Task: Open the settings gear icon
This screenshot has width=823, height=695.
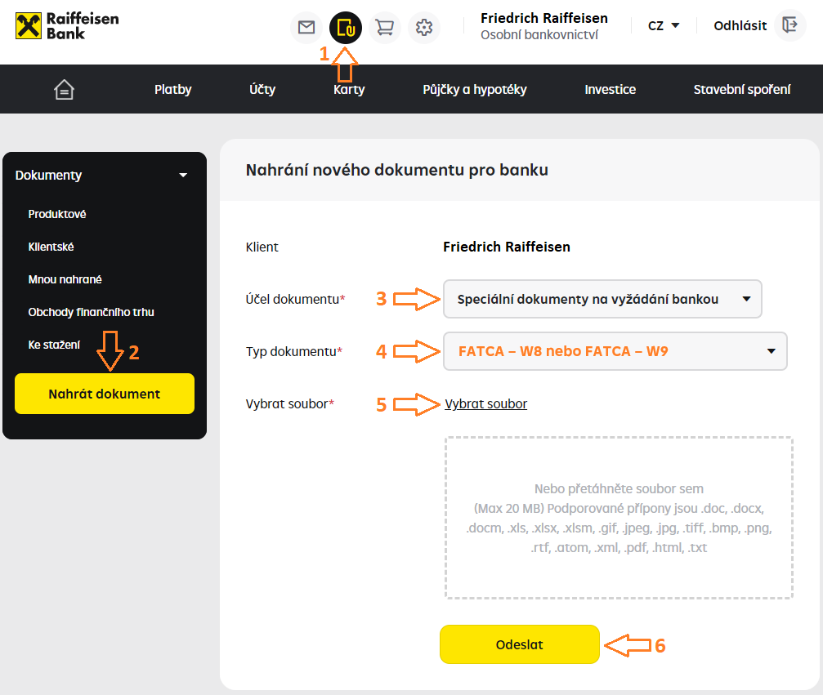Action: (424, 27)
